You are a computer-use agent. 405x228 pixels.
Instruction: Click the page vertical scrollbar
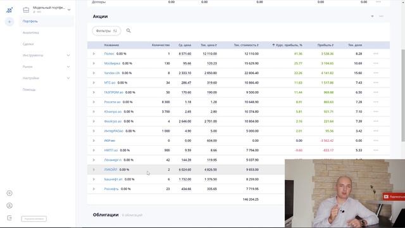403,96
